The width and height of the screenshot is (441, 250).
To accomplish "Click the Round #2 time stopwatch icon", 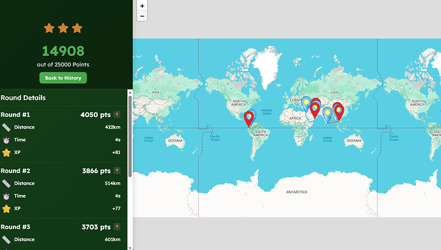I will pyautogui.click(x=6, y=196).
